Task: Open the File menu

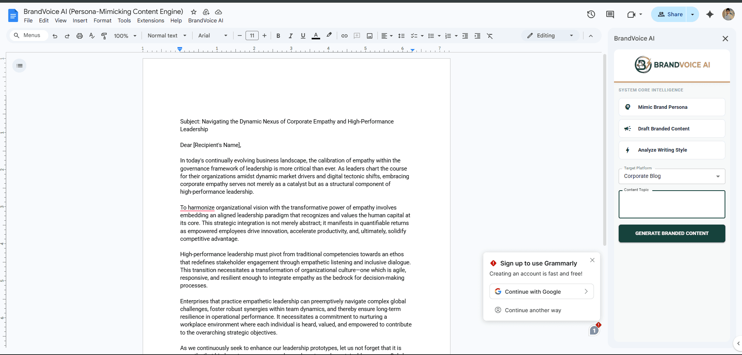Action: (x=28, y=20)
